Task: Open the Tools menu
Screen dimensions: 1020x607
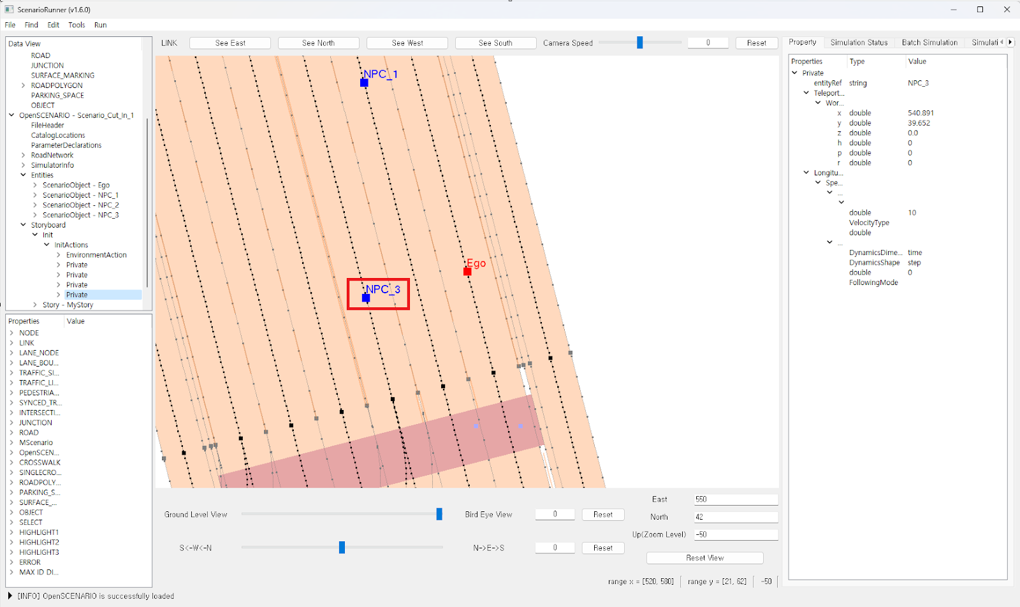Action: pos(76,25)
